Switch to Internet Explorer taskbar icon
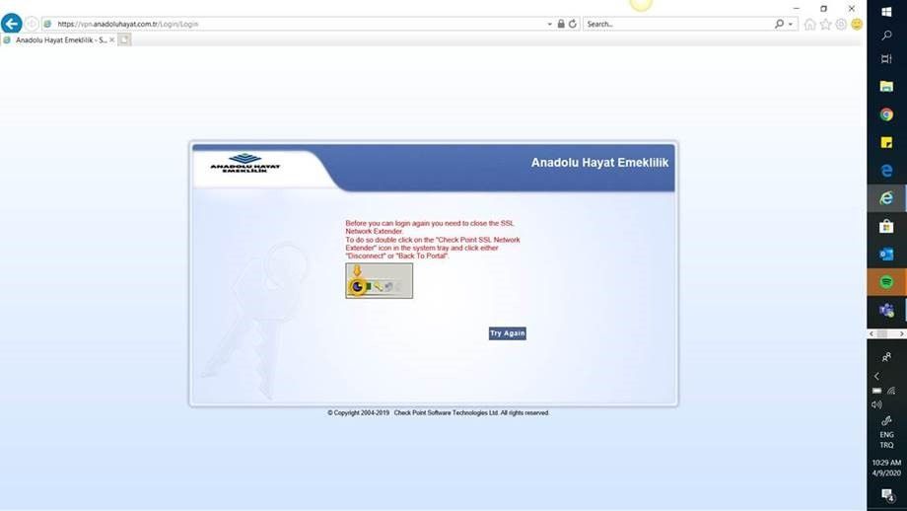This screenshot has width=907, height=511. pos(886,198)
